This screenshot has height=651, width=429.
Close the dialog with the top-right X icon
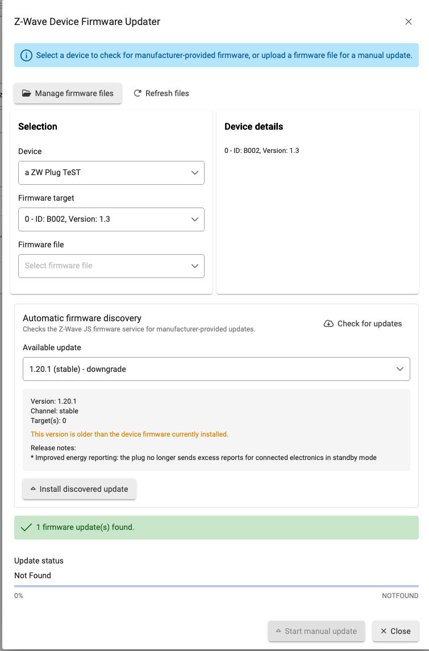[408, 22]
